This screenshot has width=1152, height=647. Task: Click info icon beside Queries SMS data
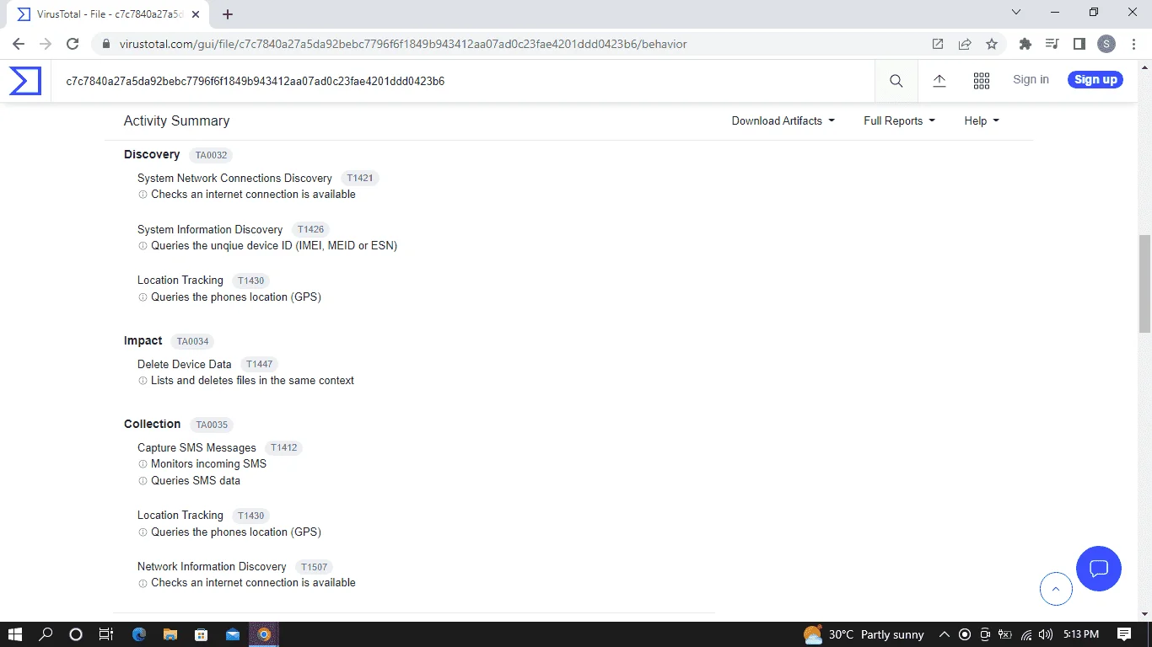[x=143, y=481]
